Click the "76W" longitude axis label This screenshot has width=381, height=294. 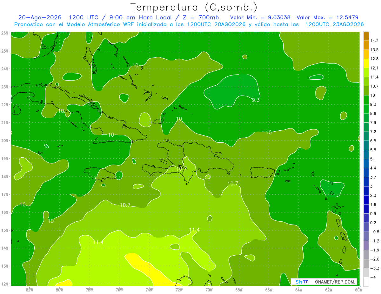pos(119,290)
